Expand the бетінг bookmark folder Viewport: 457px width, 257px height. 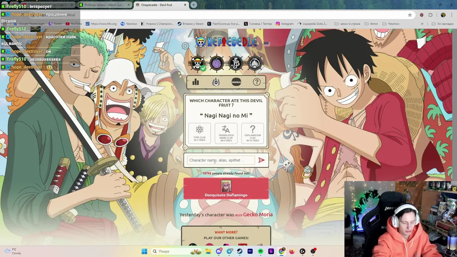coord(371,24)
